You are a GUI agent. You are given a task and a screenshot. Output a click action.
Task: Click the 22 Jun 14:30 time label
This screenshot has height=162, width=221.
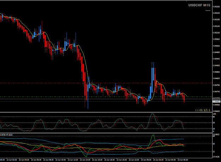[85, 160]
